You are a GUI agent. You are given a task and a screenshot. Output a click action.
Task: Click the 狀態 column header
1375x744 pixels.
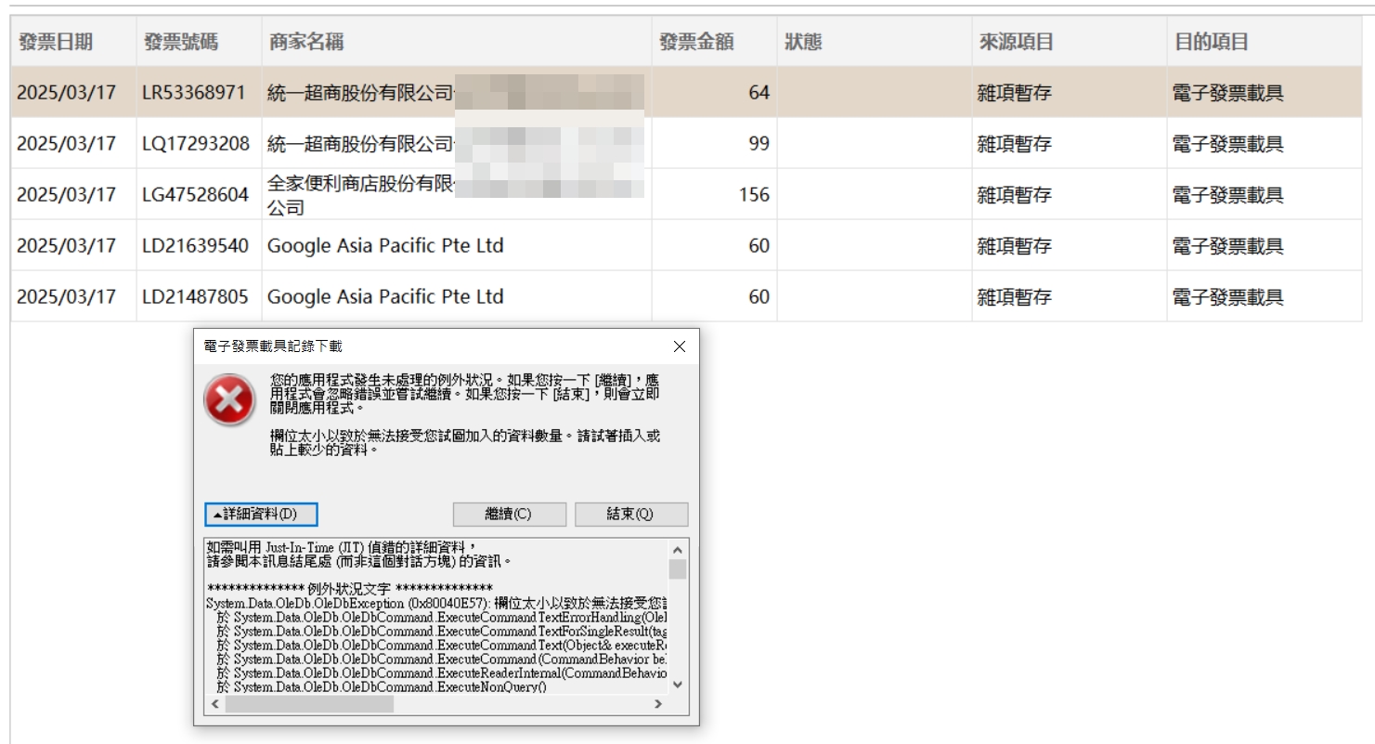[875, 42]
